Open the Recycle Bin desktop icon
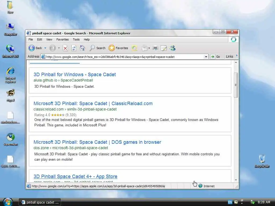Screen dimensions: 275x206 [x=262, y=161]
